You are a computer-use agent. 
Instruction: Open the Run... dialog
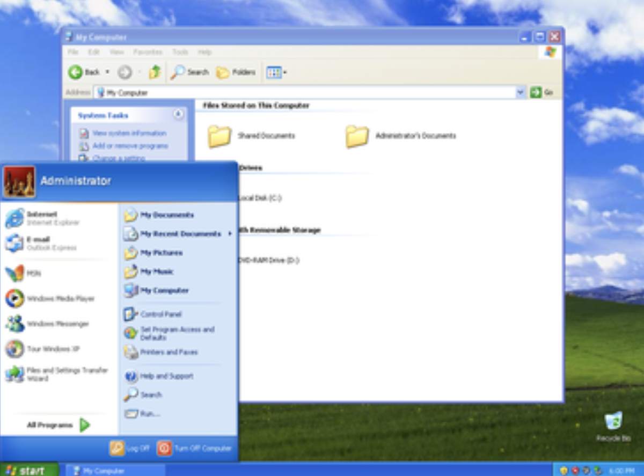click(x=142, y=414)
